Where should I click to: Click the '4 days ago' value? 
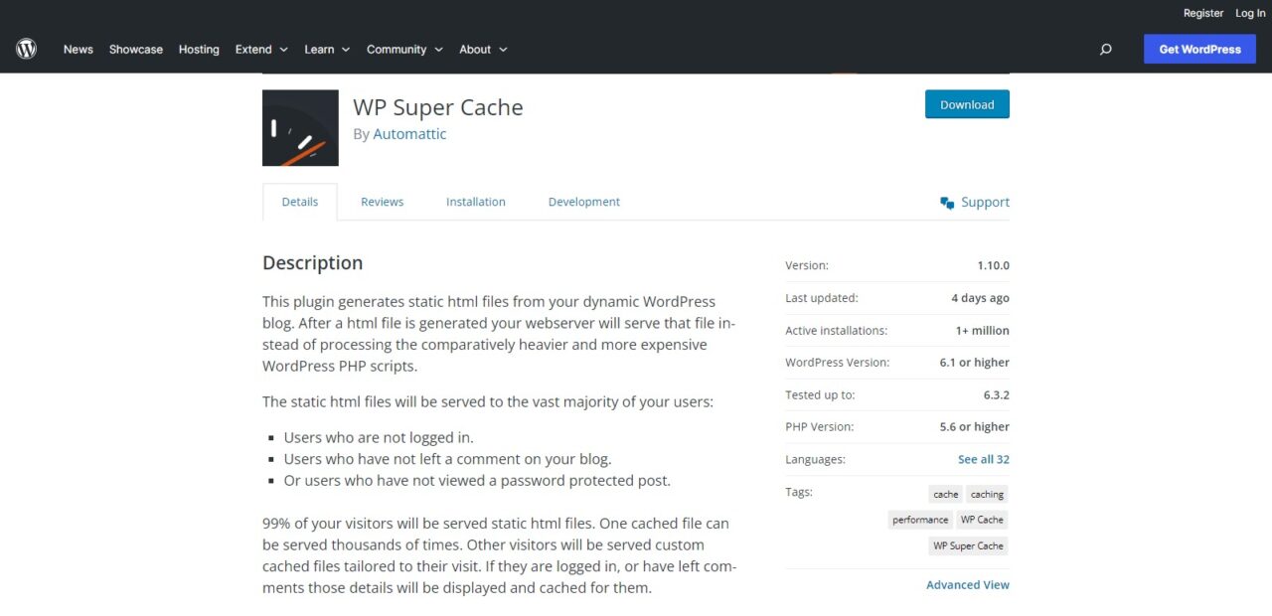pyautogui.click(x=980, y=298)
